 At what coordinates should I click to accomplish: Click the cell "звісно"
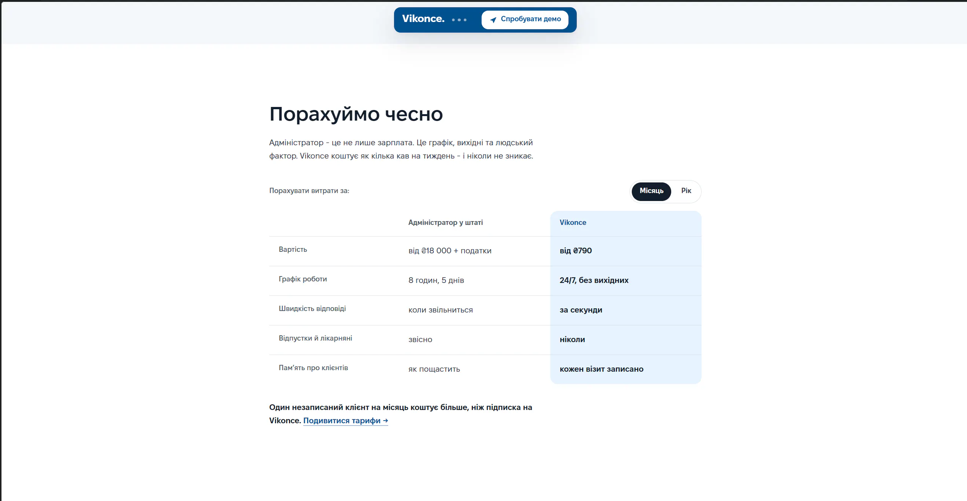(x=420, y=339)
